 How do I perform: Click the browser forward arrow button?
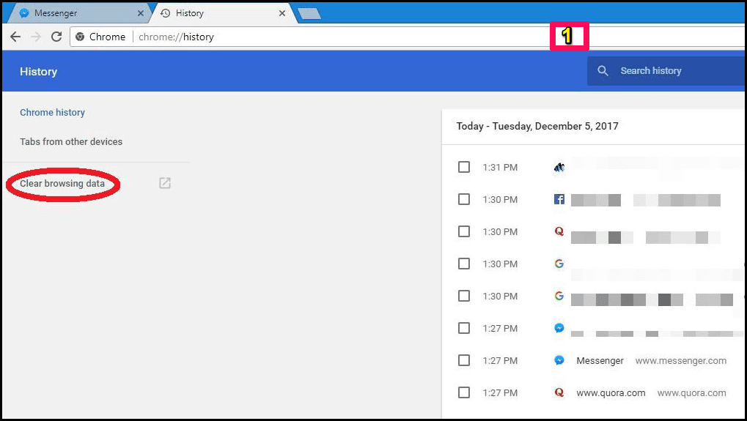tap(36, 37)
